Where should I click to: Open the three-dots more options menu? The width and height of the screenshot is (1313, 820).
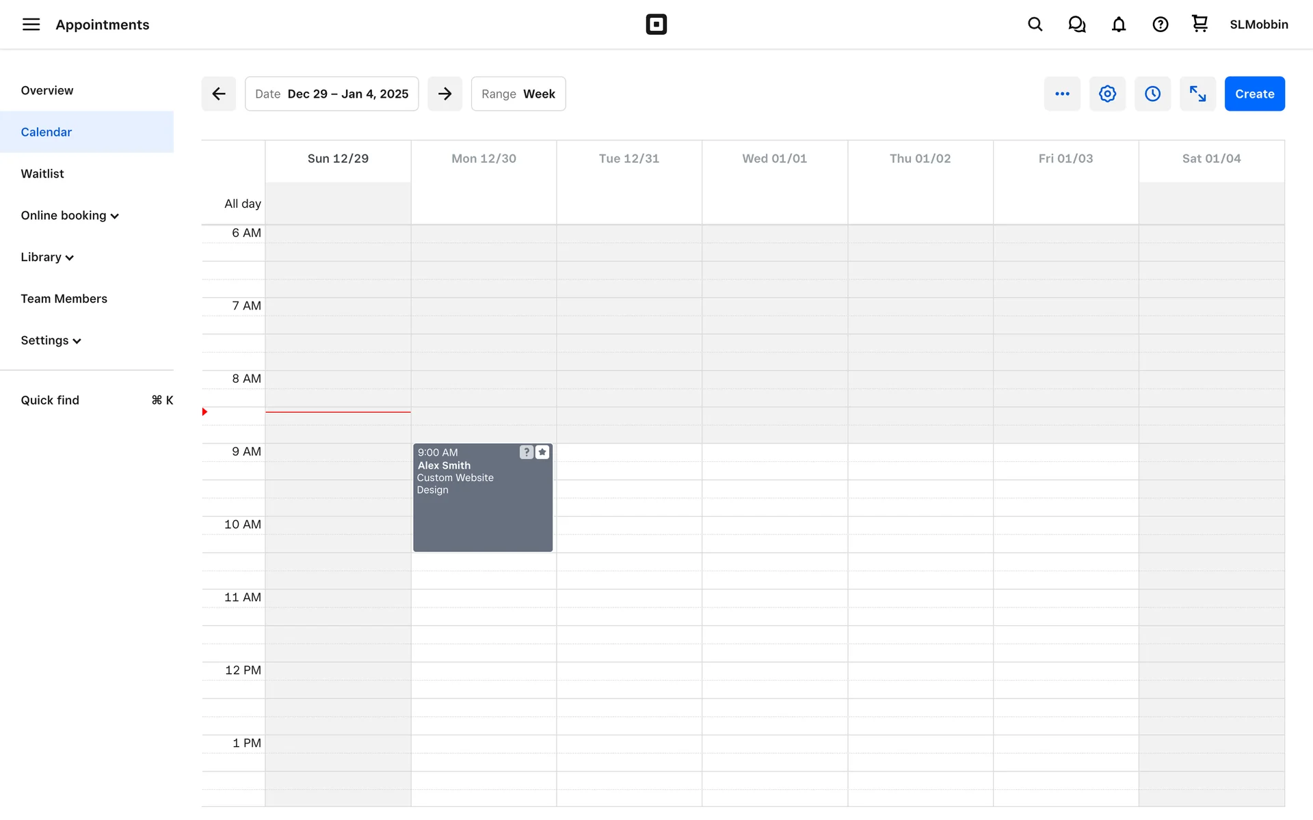click(1062, 94)
